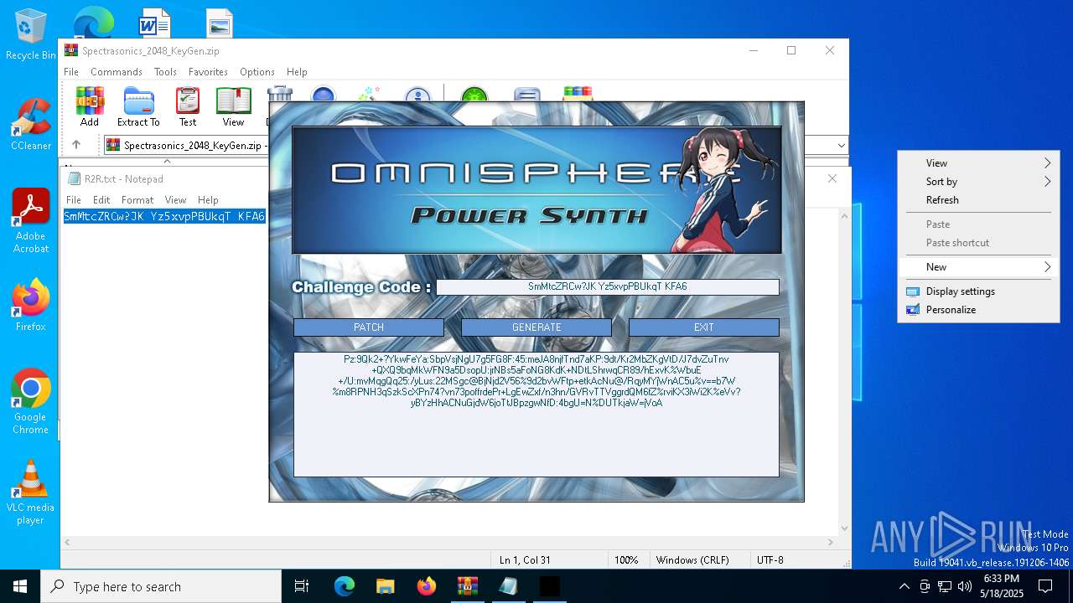Switch to the black keygen taskbar icon

pyautogui.click(x=549, y=586)
